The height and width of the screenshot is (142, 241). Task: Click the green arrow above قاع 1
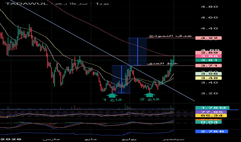tap(112, 95)
